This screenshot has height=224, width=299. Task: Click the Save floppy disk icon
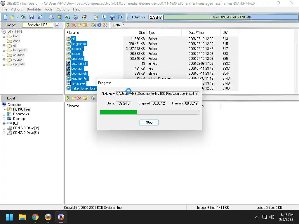point(32,17)
